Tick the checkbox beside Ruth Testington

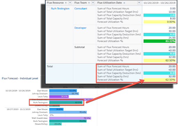(x=48, y=9)
